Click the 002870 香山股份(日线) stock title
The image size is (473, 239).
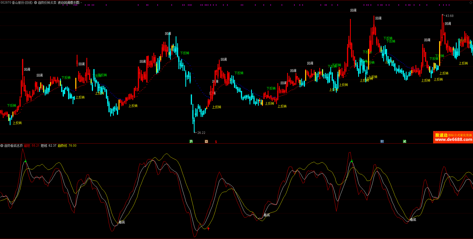[17, 3]
